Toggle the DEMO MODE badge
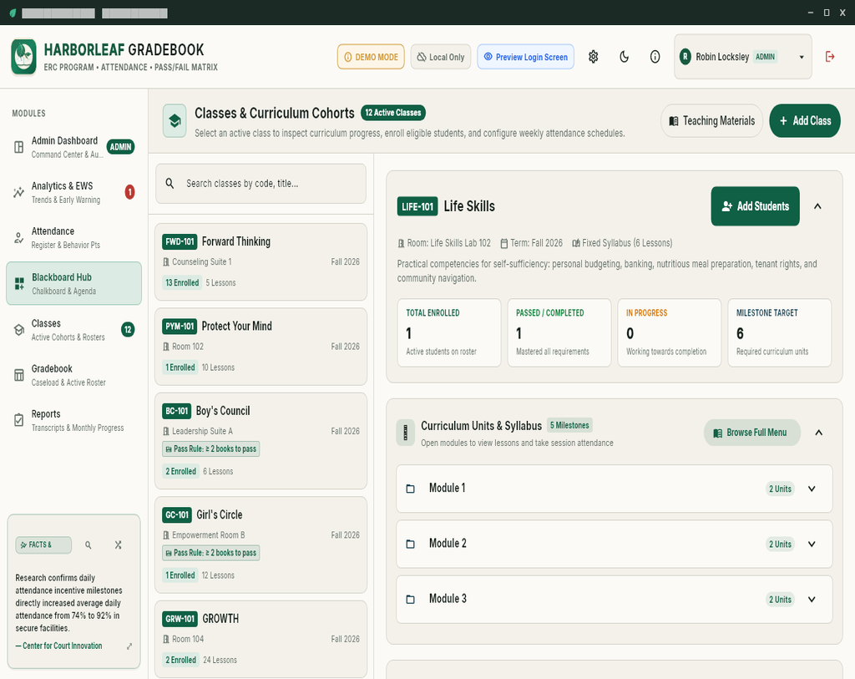The height and width of the screenshot is (679, 855). coord(371,57)
